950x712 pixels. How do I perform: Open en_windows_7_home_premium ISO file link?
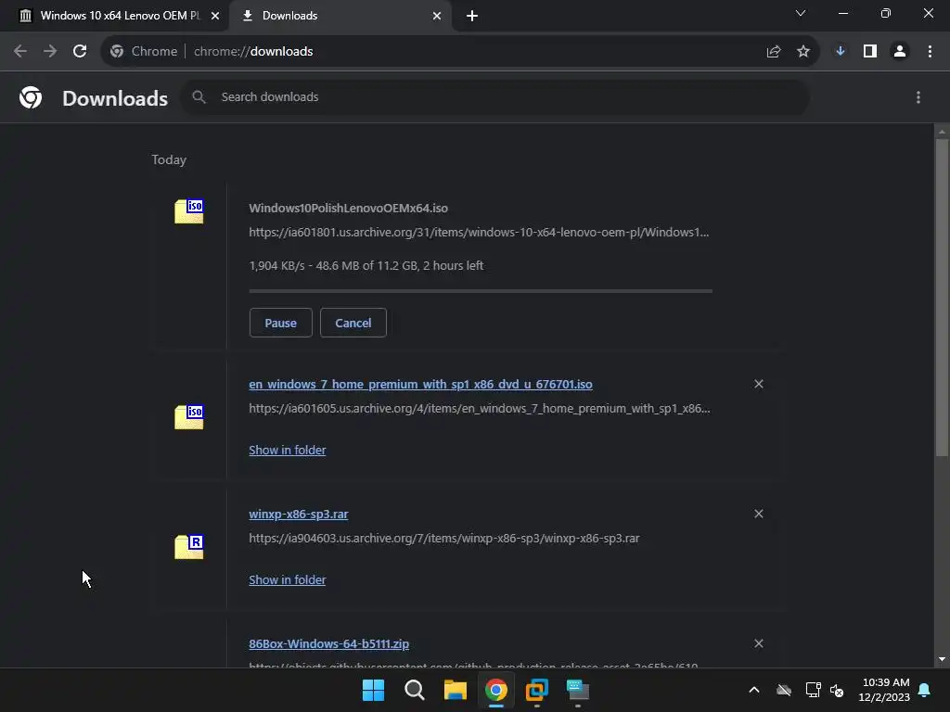click(420, 385)
